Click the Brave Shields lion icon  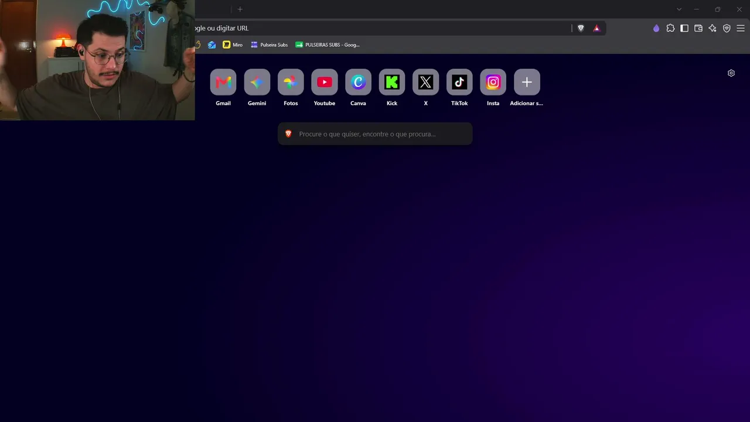point(581,28)
